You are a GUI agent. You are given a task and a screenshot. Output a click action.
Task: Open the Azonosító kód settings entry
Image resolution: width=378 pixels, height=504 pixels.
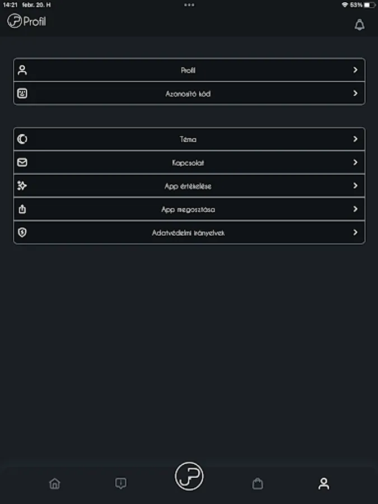click(189, 93)
